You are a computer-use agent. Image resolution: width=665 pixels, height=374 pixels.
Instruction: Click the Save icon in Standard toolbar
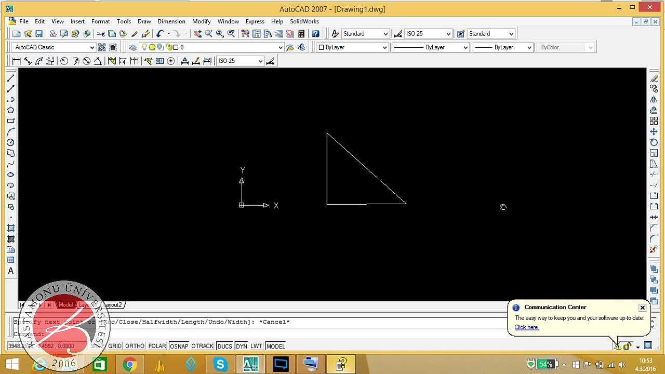[x=39, y=34]
